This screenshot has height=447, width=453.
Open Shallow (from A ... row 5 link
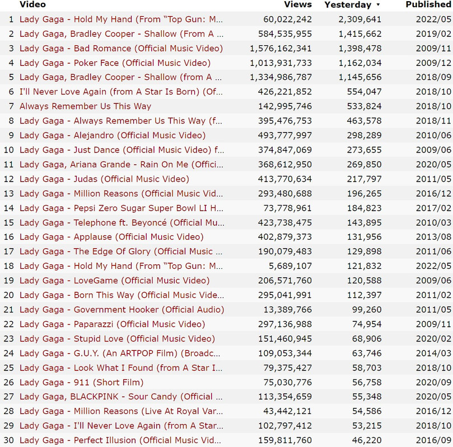coord(121,77)
